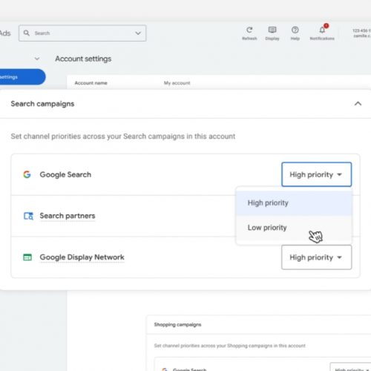
Task: Expand the search box dropdown arrow
Action: 138,33
